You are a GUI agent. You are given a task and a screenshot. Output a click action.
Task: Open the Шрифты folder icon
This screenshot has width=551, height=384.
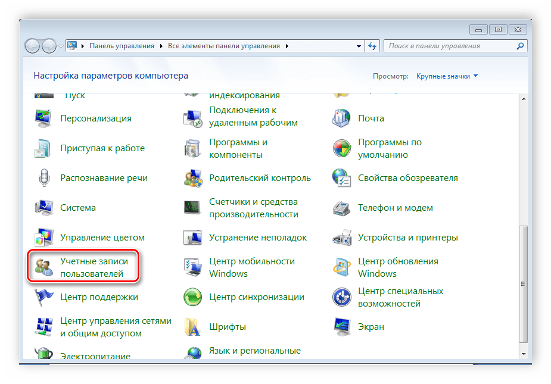click(193, 327)
